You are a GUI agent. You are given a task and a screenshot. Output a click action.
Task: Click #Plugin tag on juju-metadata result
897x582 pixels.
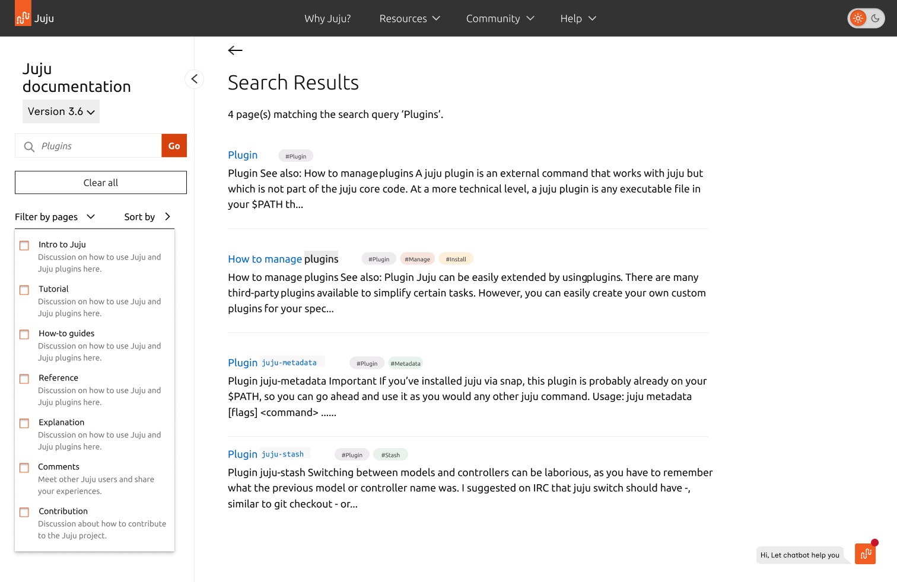click(367, 363)
